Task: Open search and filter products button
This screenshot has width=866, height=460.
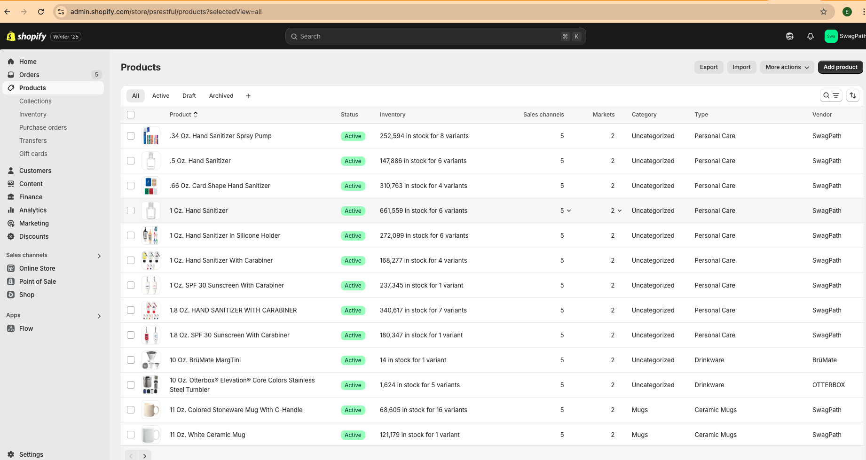Action: click(x=831, y=95)
